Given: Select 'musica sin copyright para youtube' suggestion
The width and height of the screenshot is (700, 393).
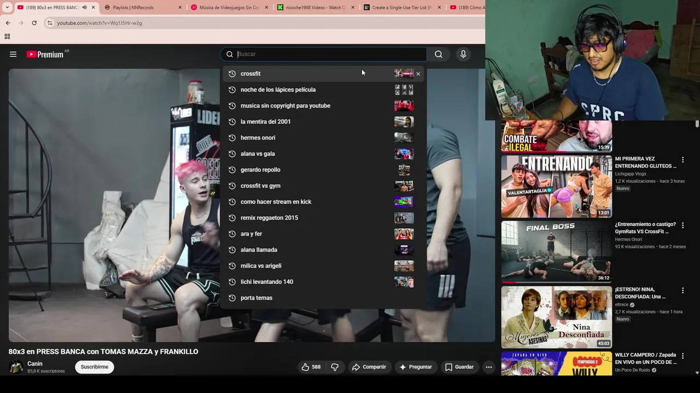Looking at the screenshot, I should click(x=323, y=105).
